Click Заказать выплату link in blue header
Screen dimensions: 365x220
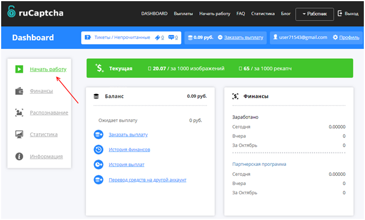click(244, 37)
